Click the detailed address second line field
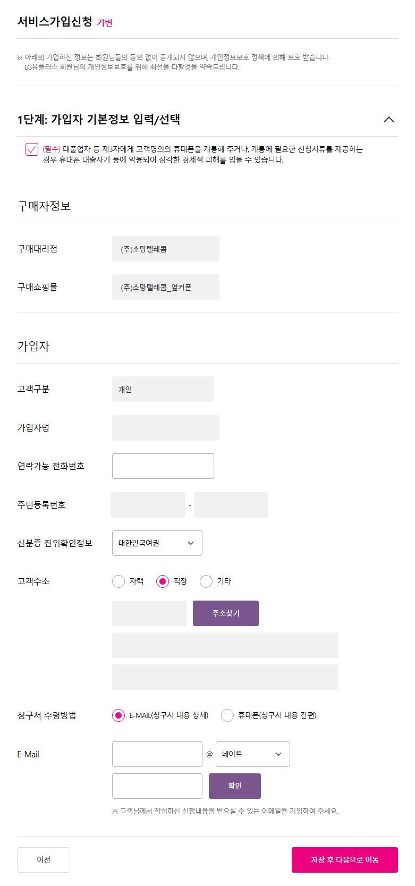This screenshot has width=415, height=886. coord(225,677)
